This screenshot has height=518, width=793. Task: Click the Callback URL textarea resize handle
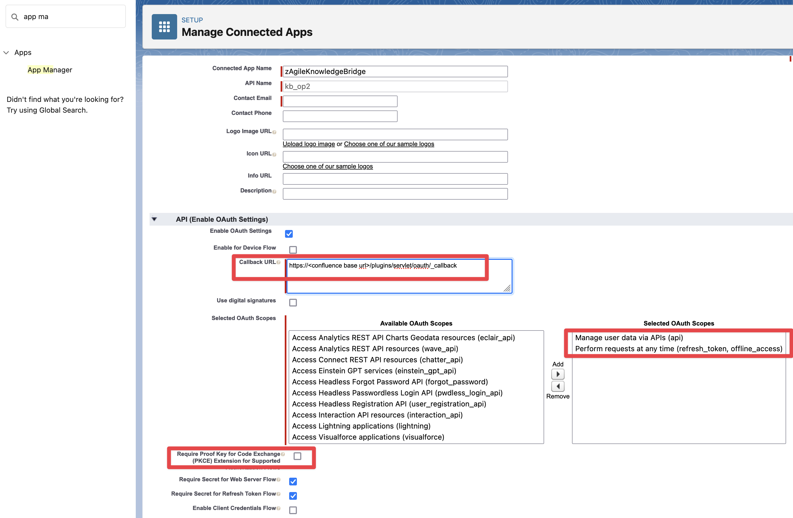507,289
